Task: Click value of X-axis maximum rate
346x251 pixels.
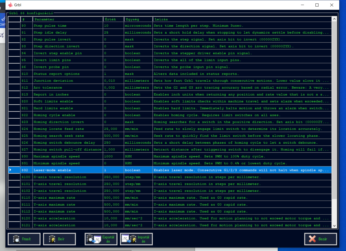Action: [x=114, y=198]
